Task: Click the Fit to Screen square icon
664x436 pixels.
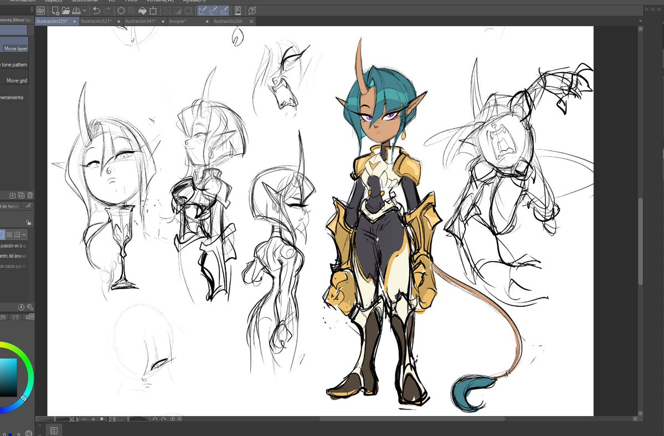Action: [x=102, y=419]
